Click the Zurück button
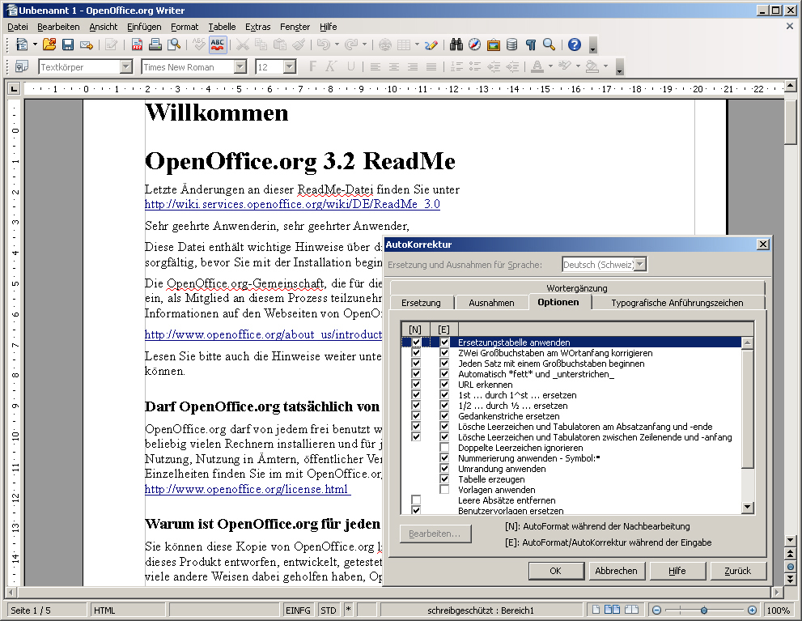This screenshot has height=621, width=802. (x=737, y=571)
